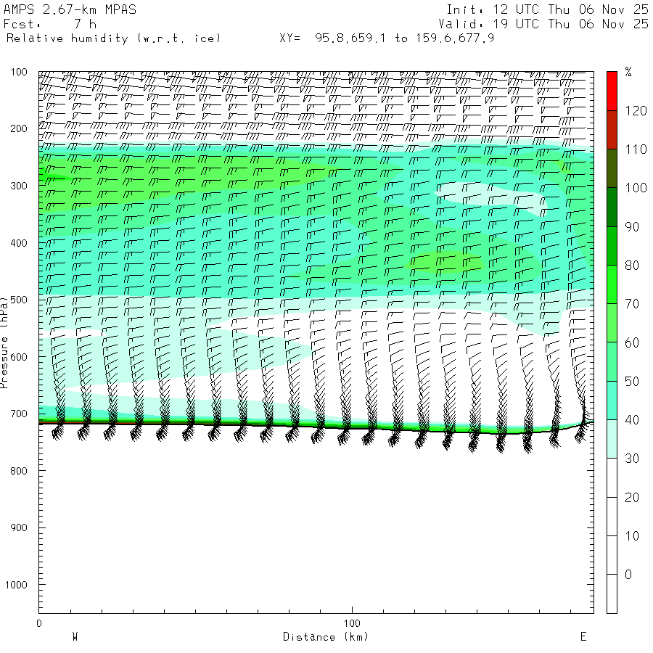Click the '100' distance axis label at bottom

coord(352,623)
